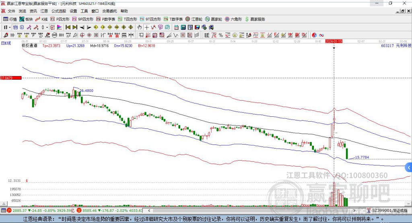The image size is (412, 223).
Task: Open the 公式选股 menu
Action: [59, 11]
